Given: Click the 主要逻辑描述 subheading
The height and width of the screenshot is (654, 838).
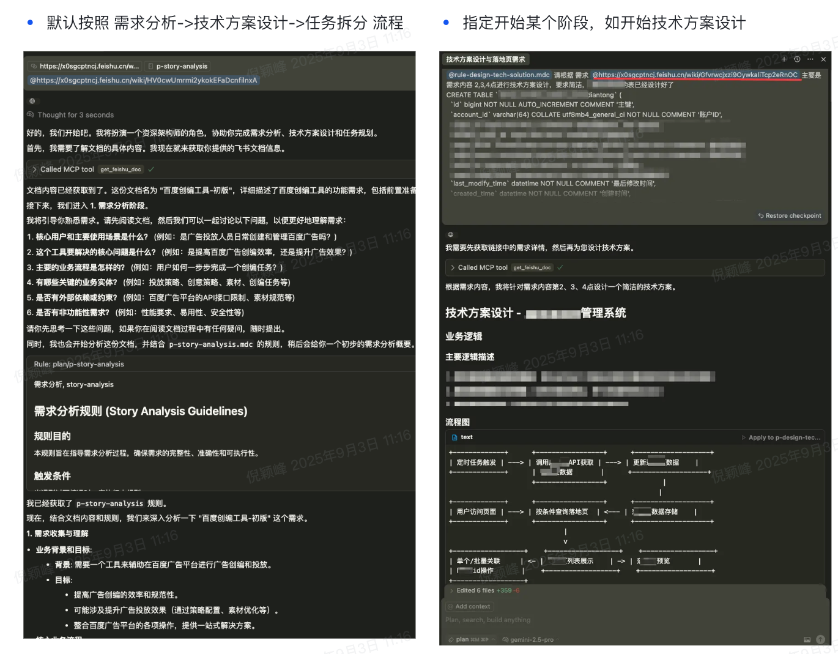Looking at the screenshot, I should [x=470, y=357].
